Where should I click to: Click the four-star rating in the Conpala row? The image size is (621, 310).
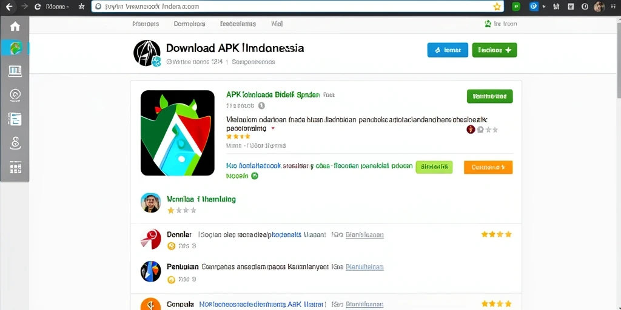[497, 304]
